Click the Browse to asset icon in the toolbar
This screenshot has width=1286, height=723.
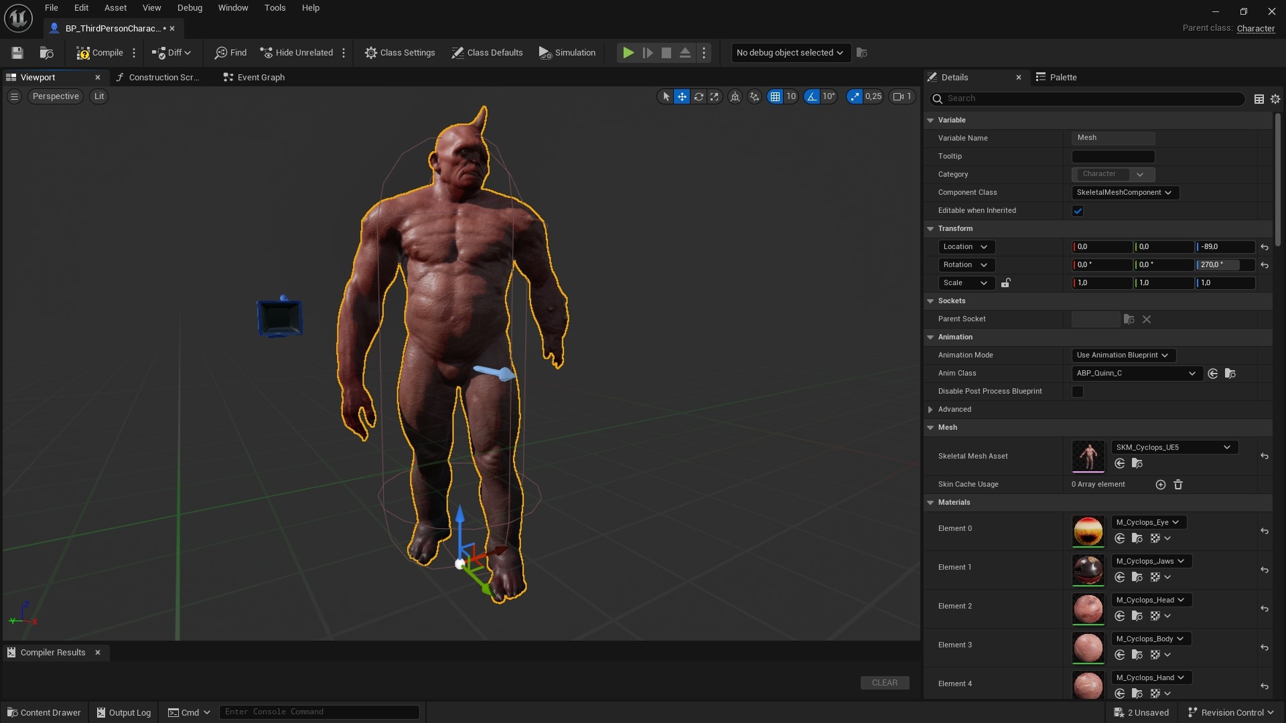point(46,53)
